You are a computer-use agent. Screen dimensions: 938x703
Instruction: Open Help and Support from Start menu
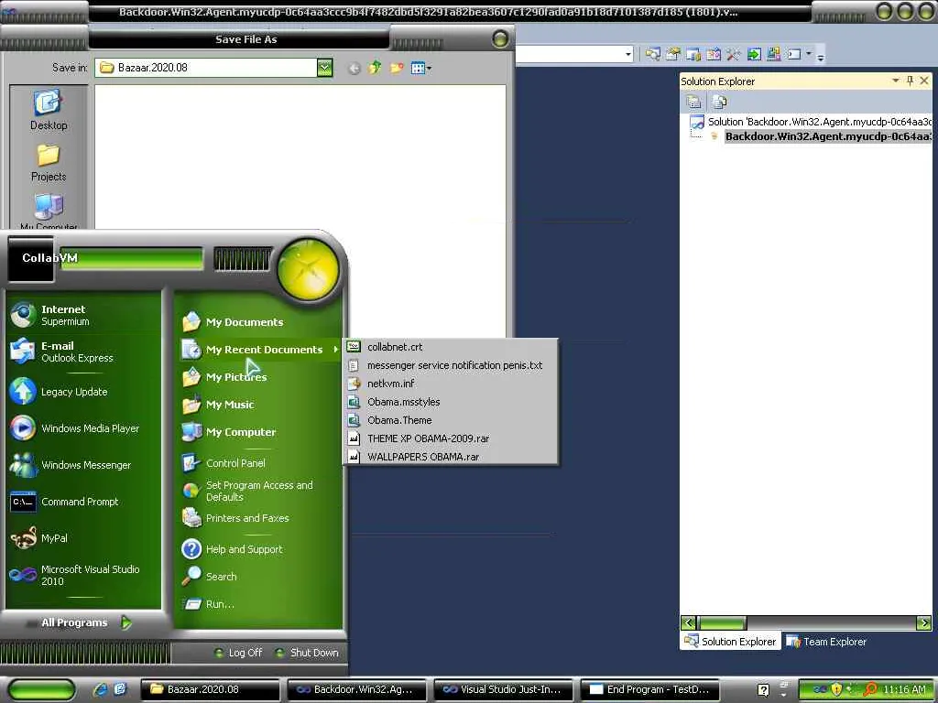pyautogui.click(x=259, y=549)
